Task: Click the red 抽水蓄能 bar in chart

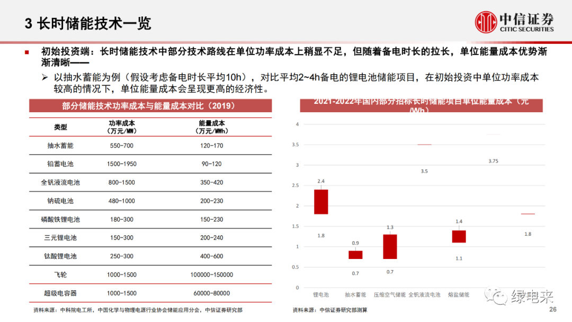Action: coord(355,255)
